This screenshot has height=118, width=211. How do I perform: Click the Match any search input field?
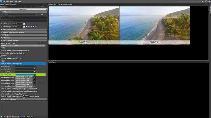[22, 7]
